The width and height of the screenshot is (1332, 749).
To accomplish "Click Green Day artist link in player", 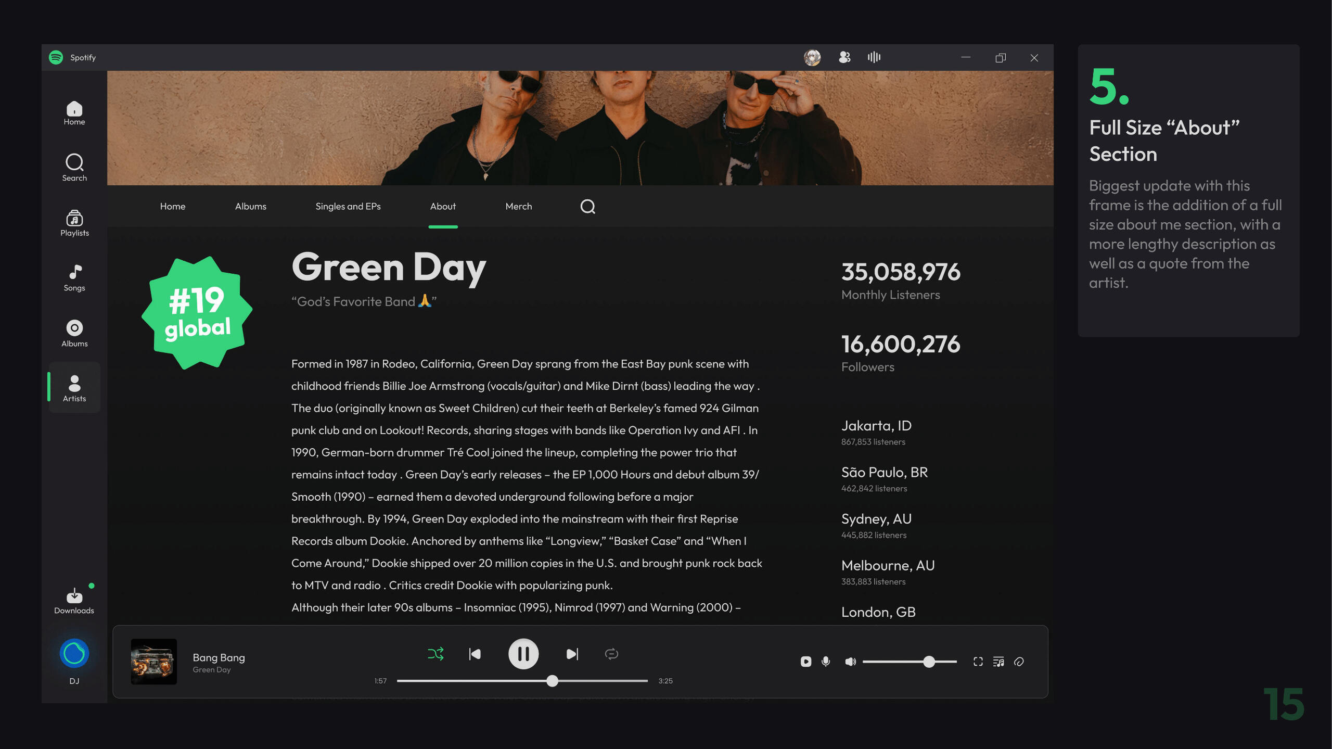I will tap(211, 670).
